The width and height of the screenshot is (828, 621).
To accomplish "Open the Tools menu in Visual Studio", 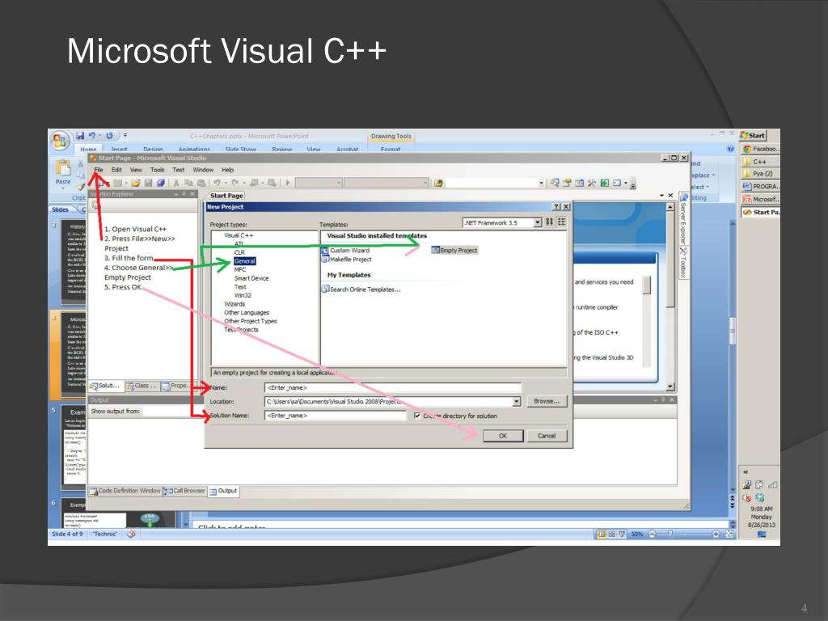I will coord(158,170).
